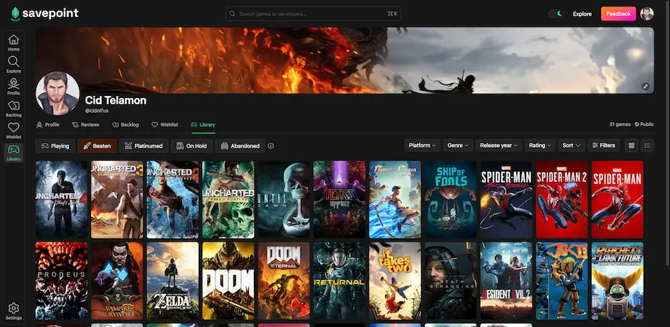Click the 31 games count
670x327 pixels.
pos(620,124)
